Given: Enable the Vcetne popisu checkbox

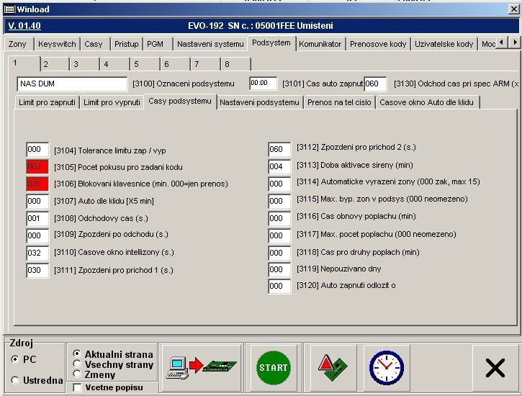Looking at the screenshot, I should coord(78,387).
